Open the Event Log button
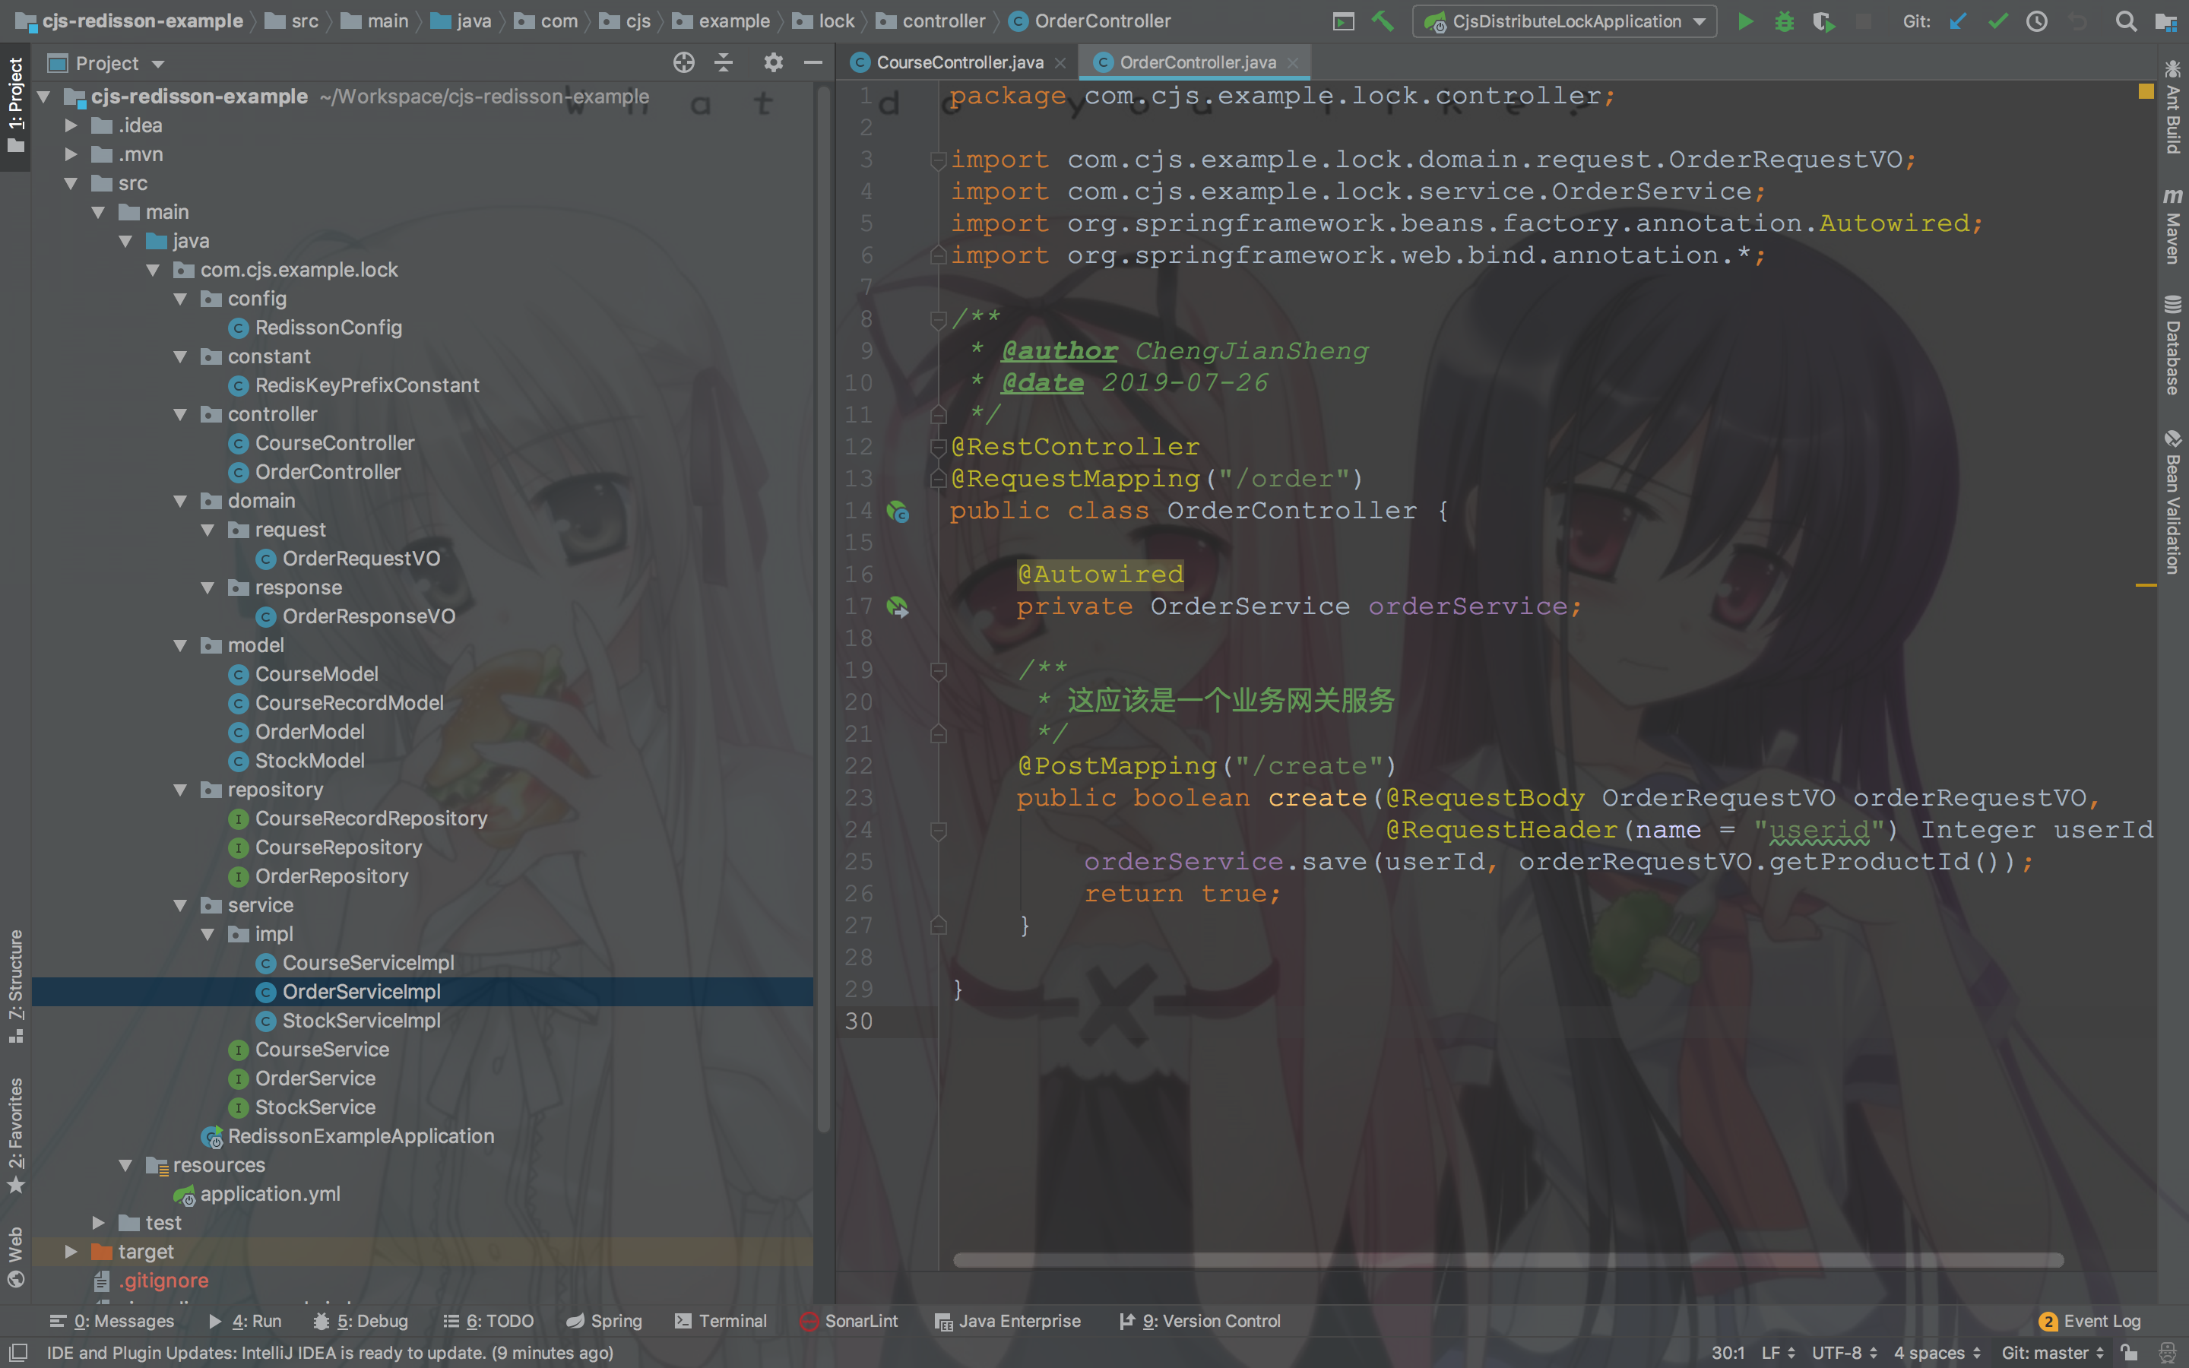The height and width of the screenshot is (1368, 2189). [x=2090, y=1321]
